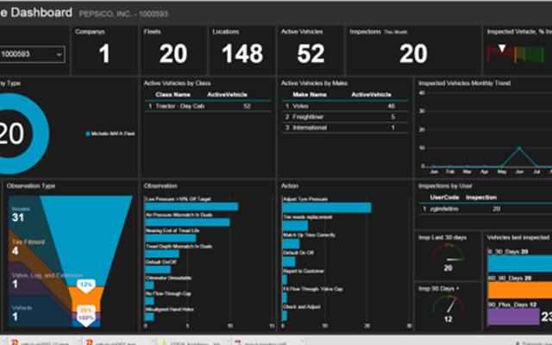552x345 pixels.
Task: Sort by the Inspection column header
Action: (x=481, y=198)
